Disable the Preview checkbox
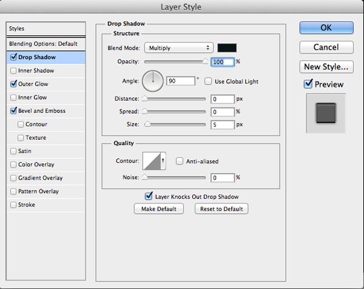 point(309,84)
